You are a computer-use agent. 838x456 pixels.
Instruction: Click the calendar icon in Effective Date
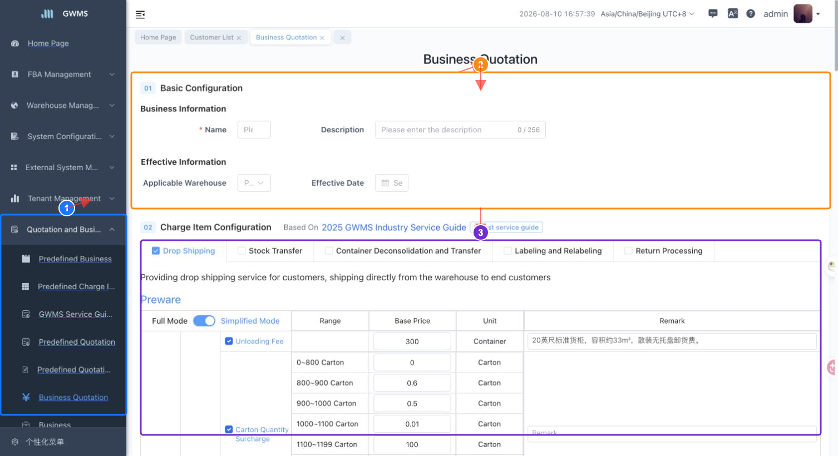(x=385, y=183)
